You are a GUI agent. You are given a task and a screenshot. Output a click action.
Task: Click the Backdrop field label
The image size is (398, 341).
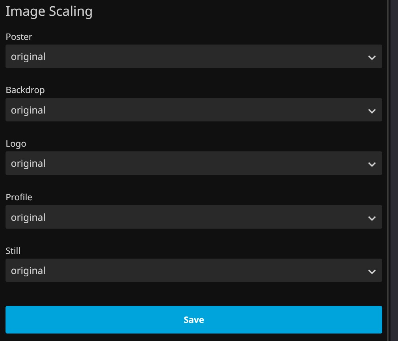(25, 90)
